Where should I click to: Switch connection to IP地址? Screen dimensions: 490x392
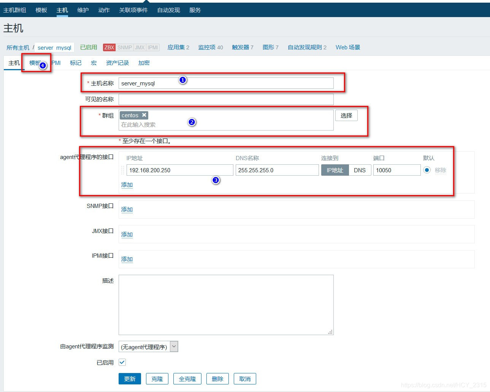tap(335, 170)
